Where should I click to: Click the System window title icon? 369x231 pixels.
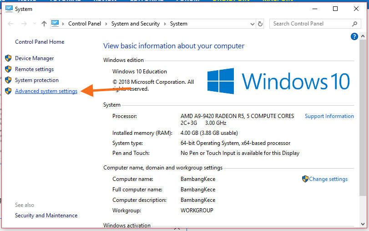click(x=9, y=9)
